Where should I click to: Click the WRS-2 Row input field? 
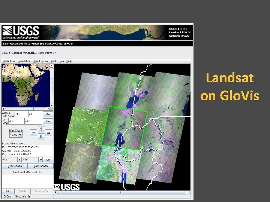(35, 114)
